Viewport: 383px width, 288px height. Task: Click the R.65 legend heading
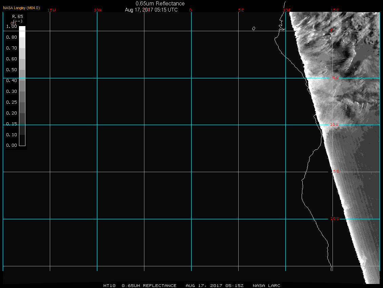click(x=17, y=16)
